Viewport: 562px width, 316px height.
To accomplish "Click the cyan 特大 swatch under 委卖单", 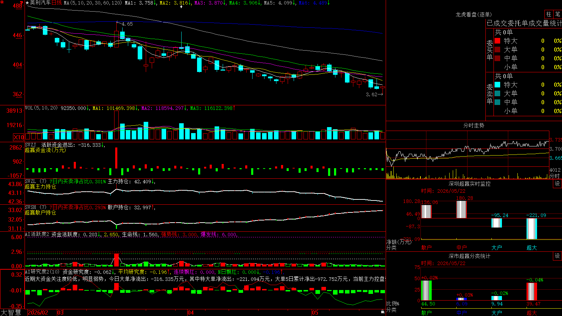I will point(497,85).
